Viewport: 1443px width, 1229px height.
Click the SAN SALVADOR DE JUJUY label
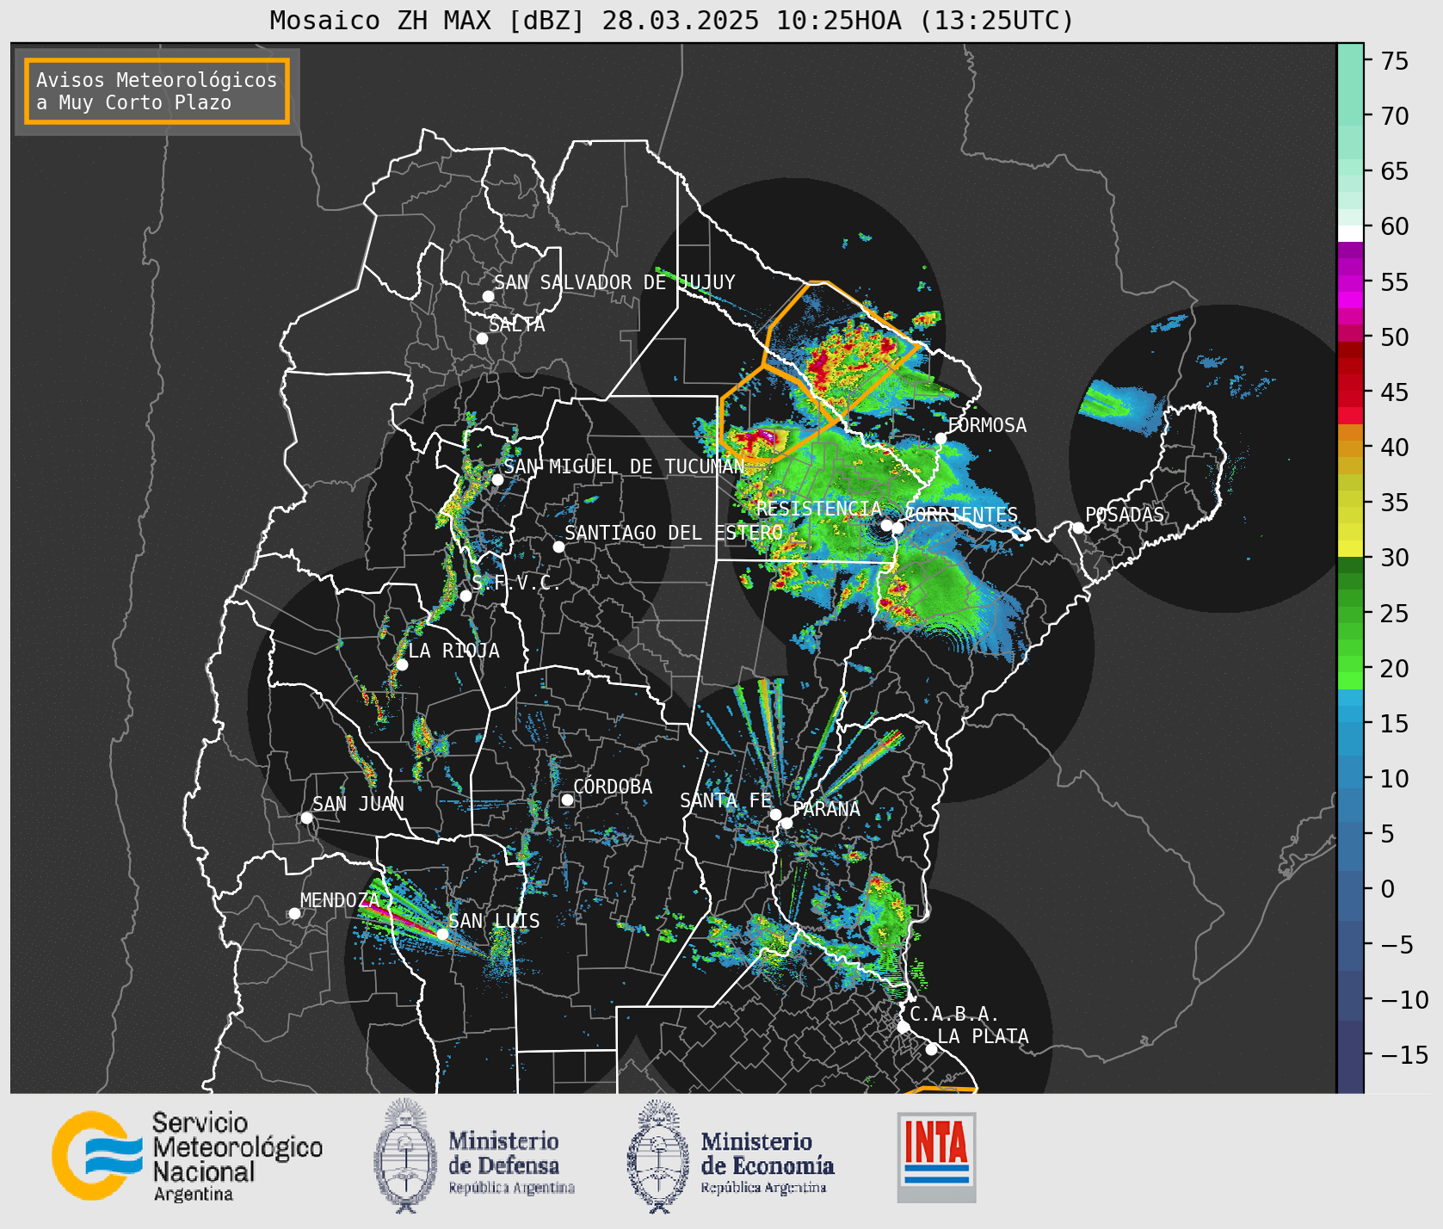[x=614, y=282]
